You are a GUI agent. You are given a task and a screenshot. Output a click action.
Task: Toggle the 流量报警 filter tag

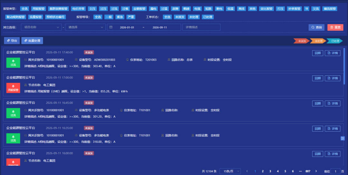click(x=35, y=17)
